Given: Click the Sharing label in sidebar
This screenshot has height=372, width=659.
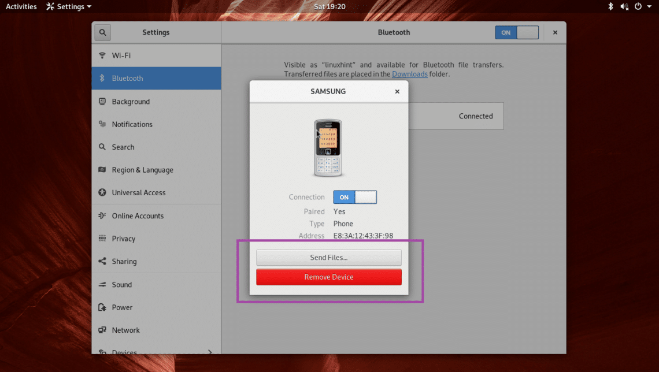Looking at the screenshot, I should pos(124,261).
